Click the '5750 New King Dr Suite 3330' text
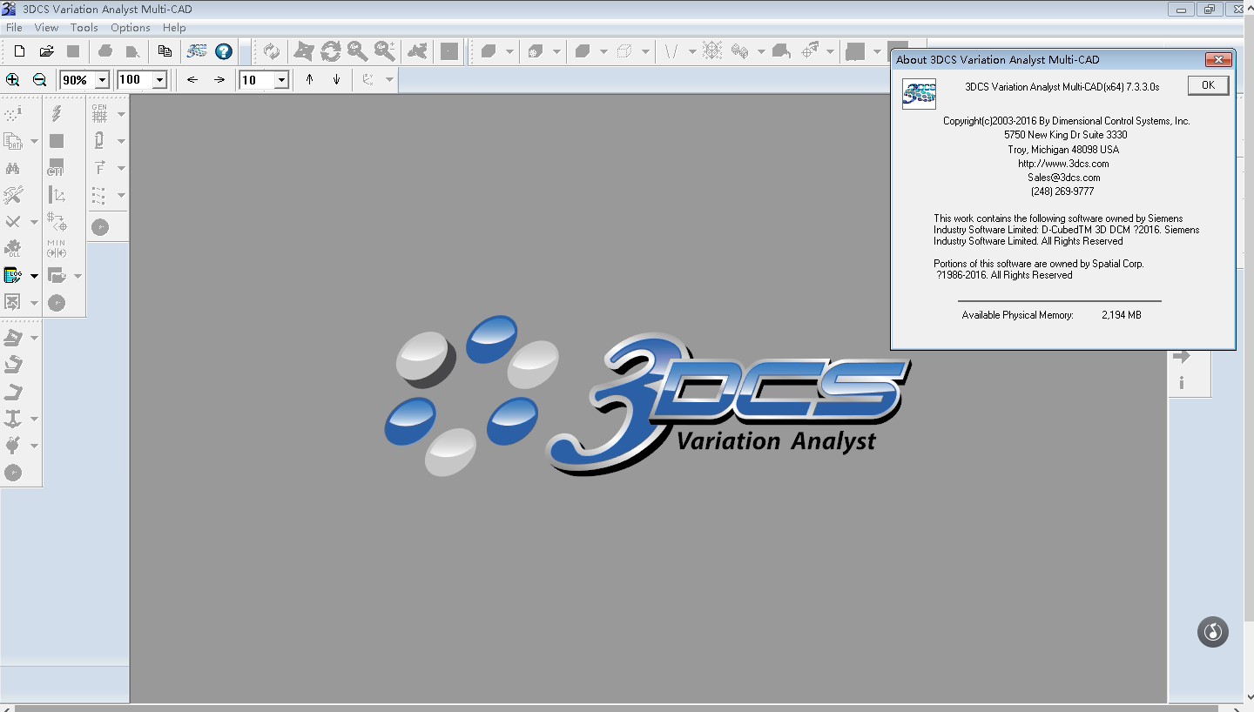 tap(1065, 135)
